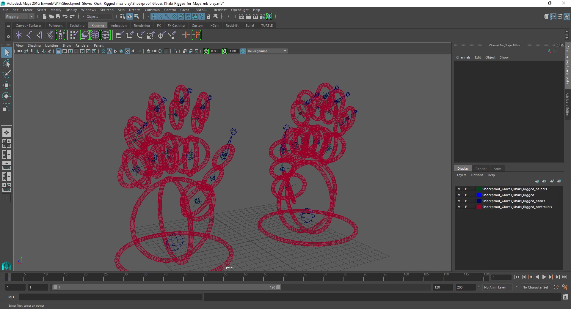Viewport: 571px width, 309px height.
Task: Click the Set Key orange plus icon
Action: tap(186, 35)
